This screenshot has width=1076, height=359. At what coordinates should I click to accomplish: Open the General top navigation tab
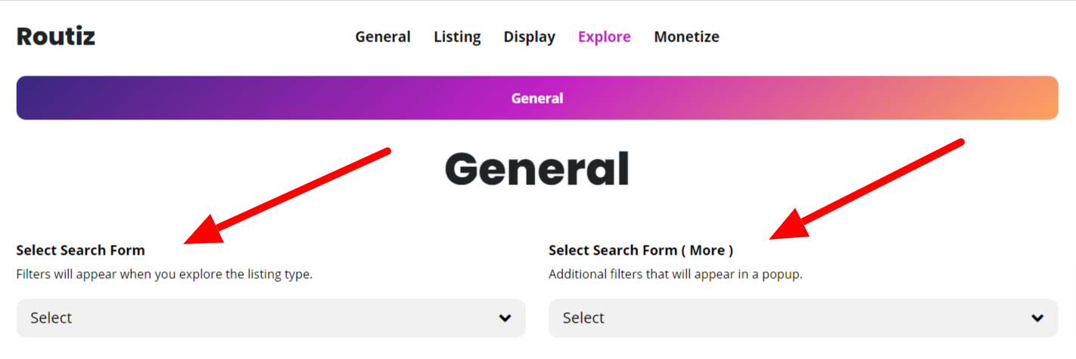click(x=383, y=36)
